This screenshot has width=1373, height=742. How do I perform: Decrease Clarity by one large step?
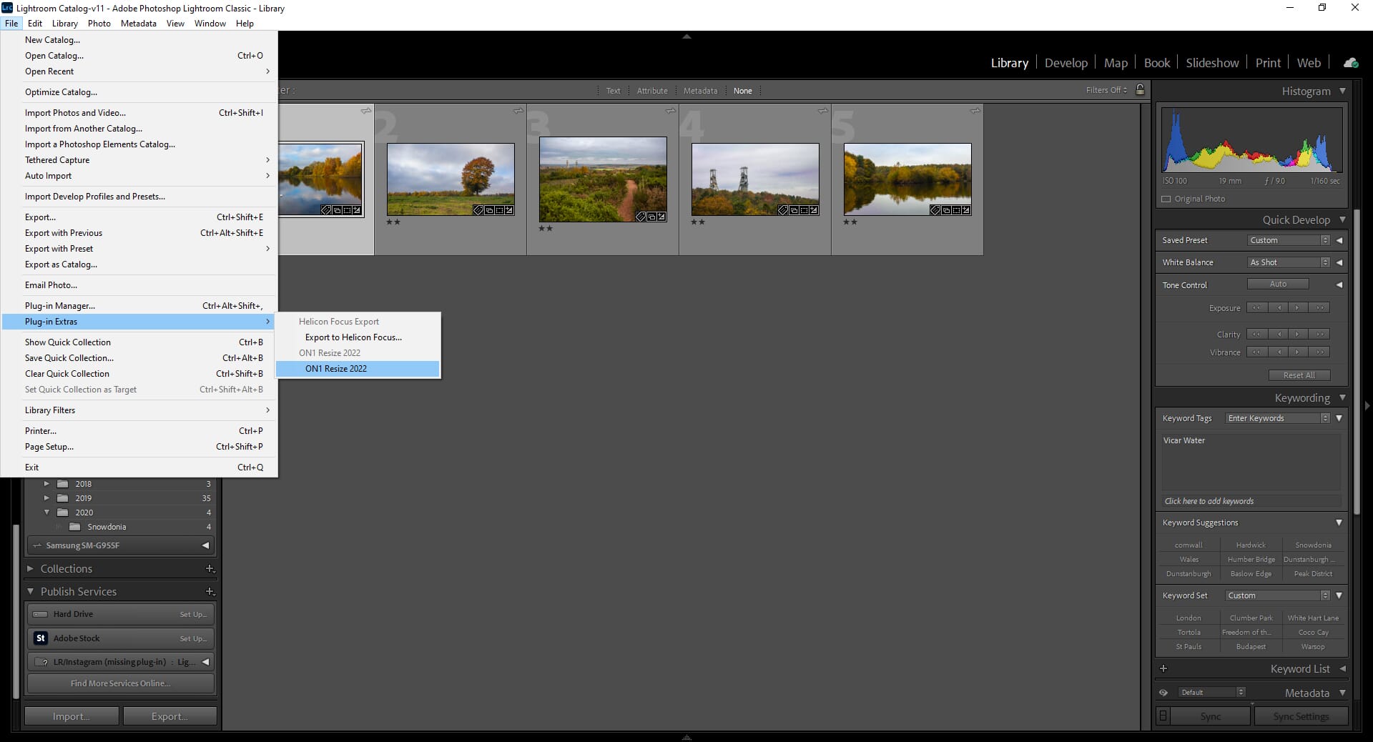click(x=1257, y=334)
